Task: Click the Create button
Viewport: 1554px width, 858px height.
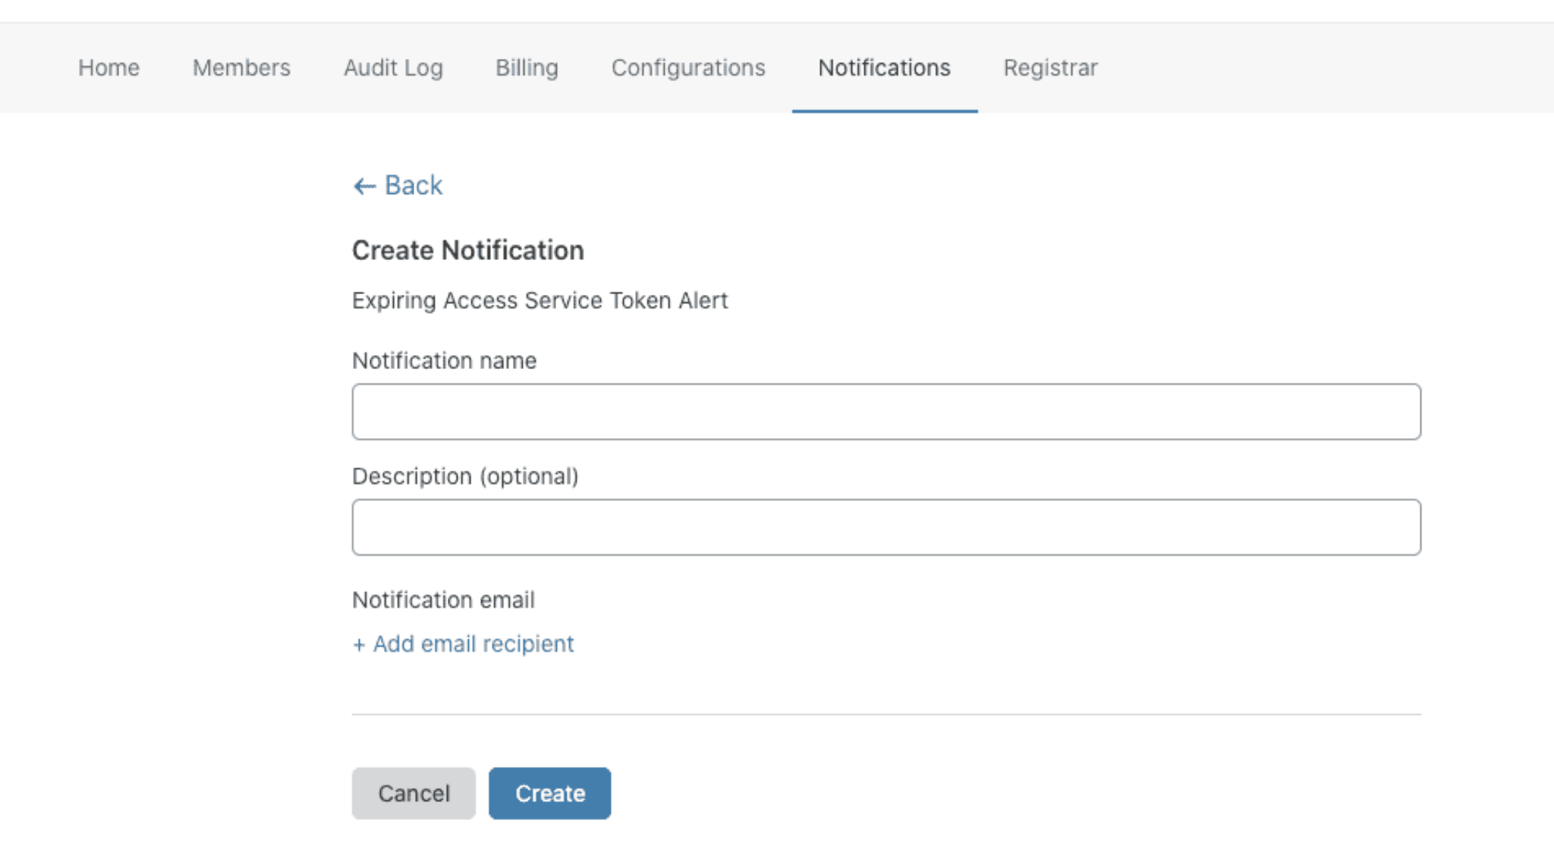Action: (x=548, y=794)
